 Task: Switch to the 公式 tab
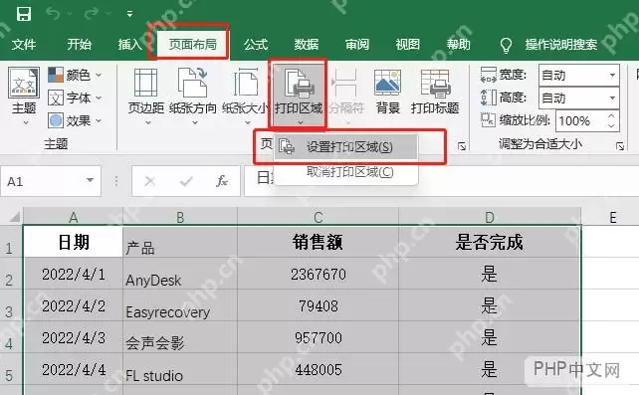pos(256,44)
